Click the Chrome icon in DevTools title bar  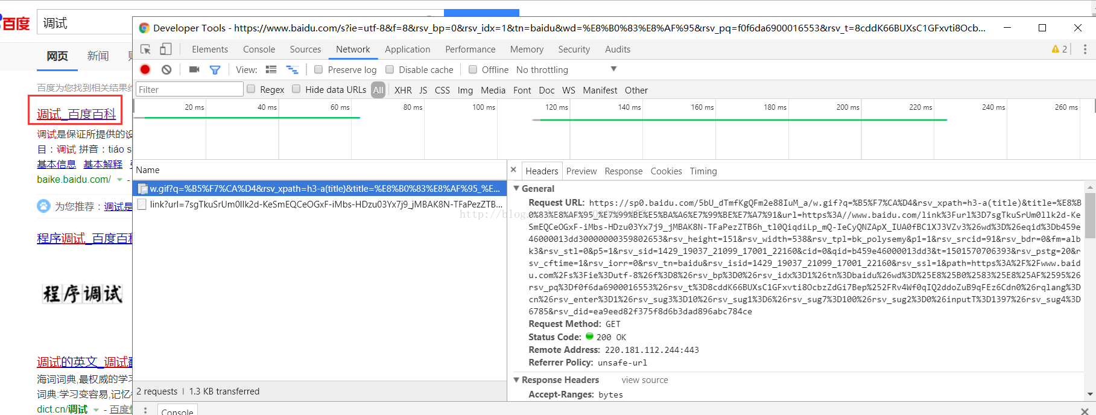[x=144, y=28]
